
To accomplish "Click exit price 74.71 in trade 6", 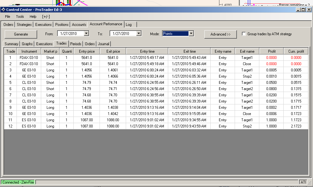I will [113, 89].
